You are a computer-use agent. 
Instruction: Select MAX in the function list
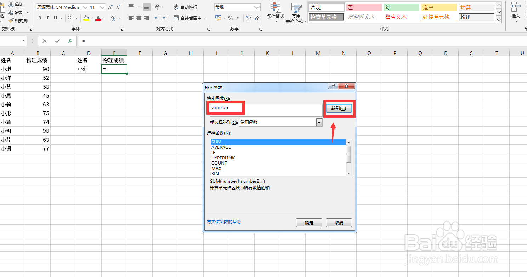278,169
